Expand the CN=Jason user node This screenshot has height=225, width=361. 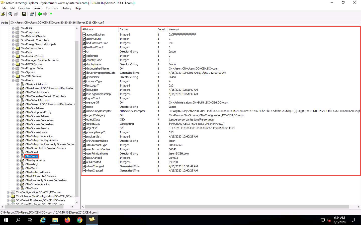point(18,156)
